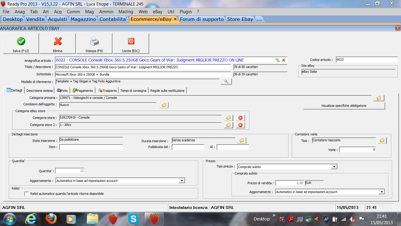Open Windows Explorer folder icon in the taskbar
401x226 pixels.
92,219
